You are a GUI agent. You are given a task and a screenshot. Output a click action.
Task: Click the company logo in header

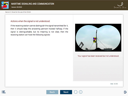(x=120, y=5)
